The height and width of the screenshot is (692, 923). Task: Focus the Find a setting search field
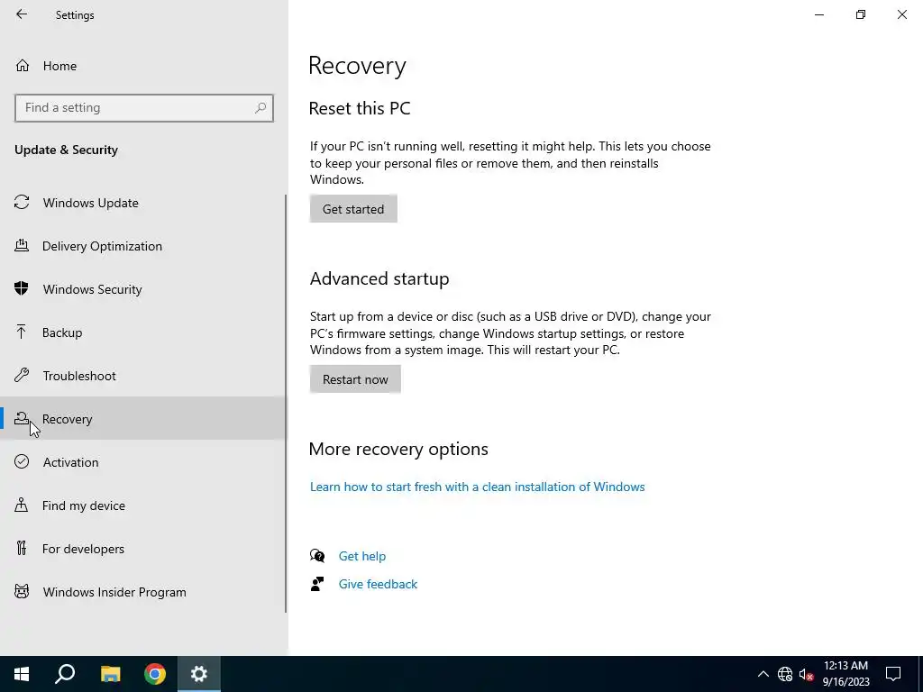[x=144, y=108]
